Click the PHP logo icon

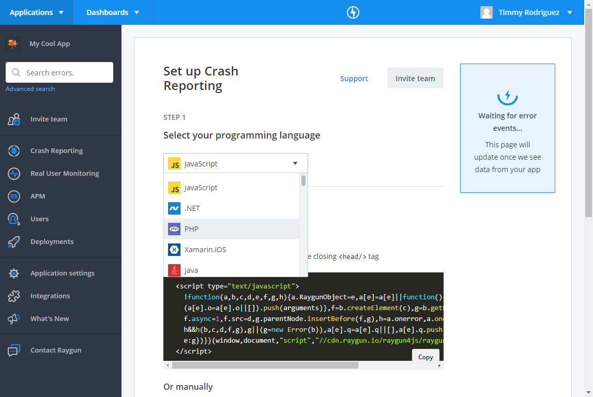point(174,229)
